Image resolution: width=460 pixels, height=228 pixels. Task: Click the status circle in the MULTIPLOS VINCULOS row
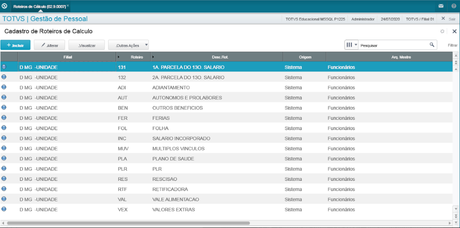(x=4, y=148)
